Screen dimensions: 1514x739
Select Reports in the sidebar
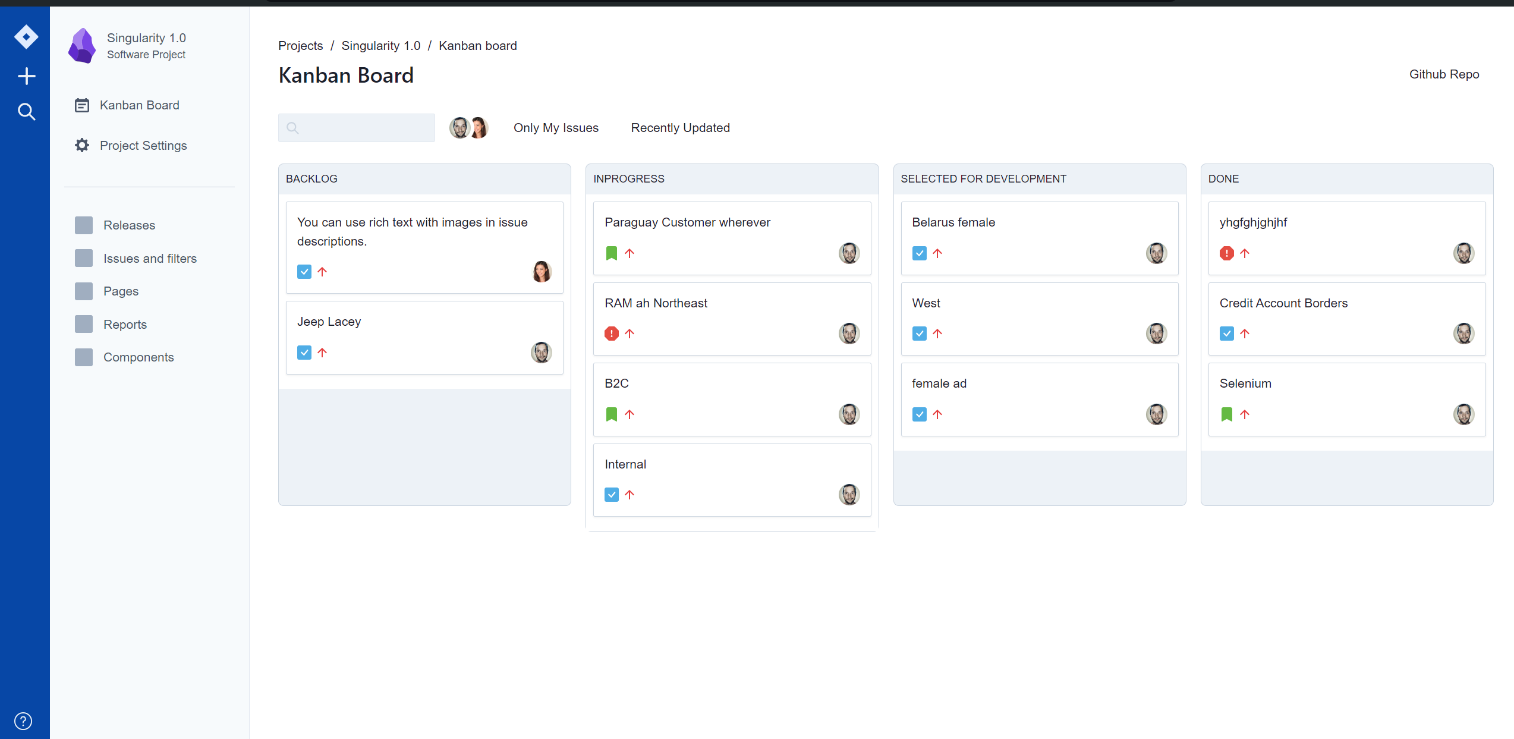(125, 325)
